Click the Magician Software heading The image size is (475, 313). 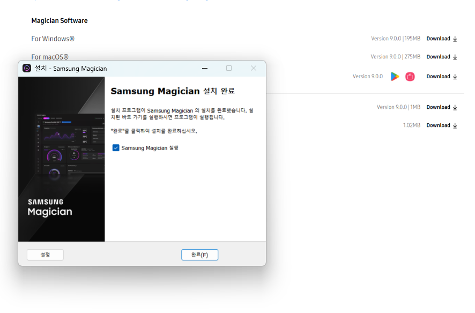coord(60,20)
